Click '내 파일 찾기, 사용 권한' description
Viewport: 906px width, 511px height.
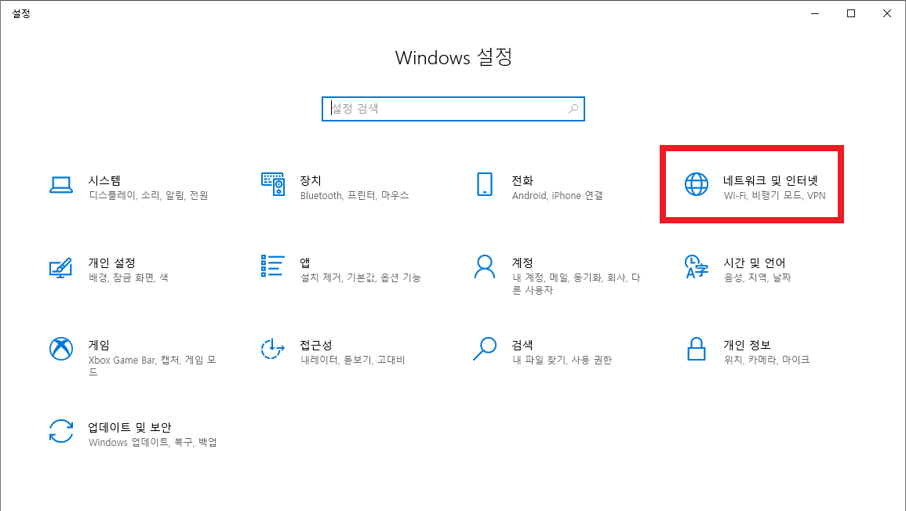click(x=562, y=361)
